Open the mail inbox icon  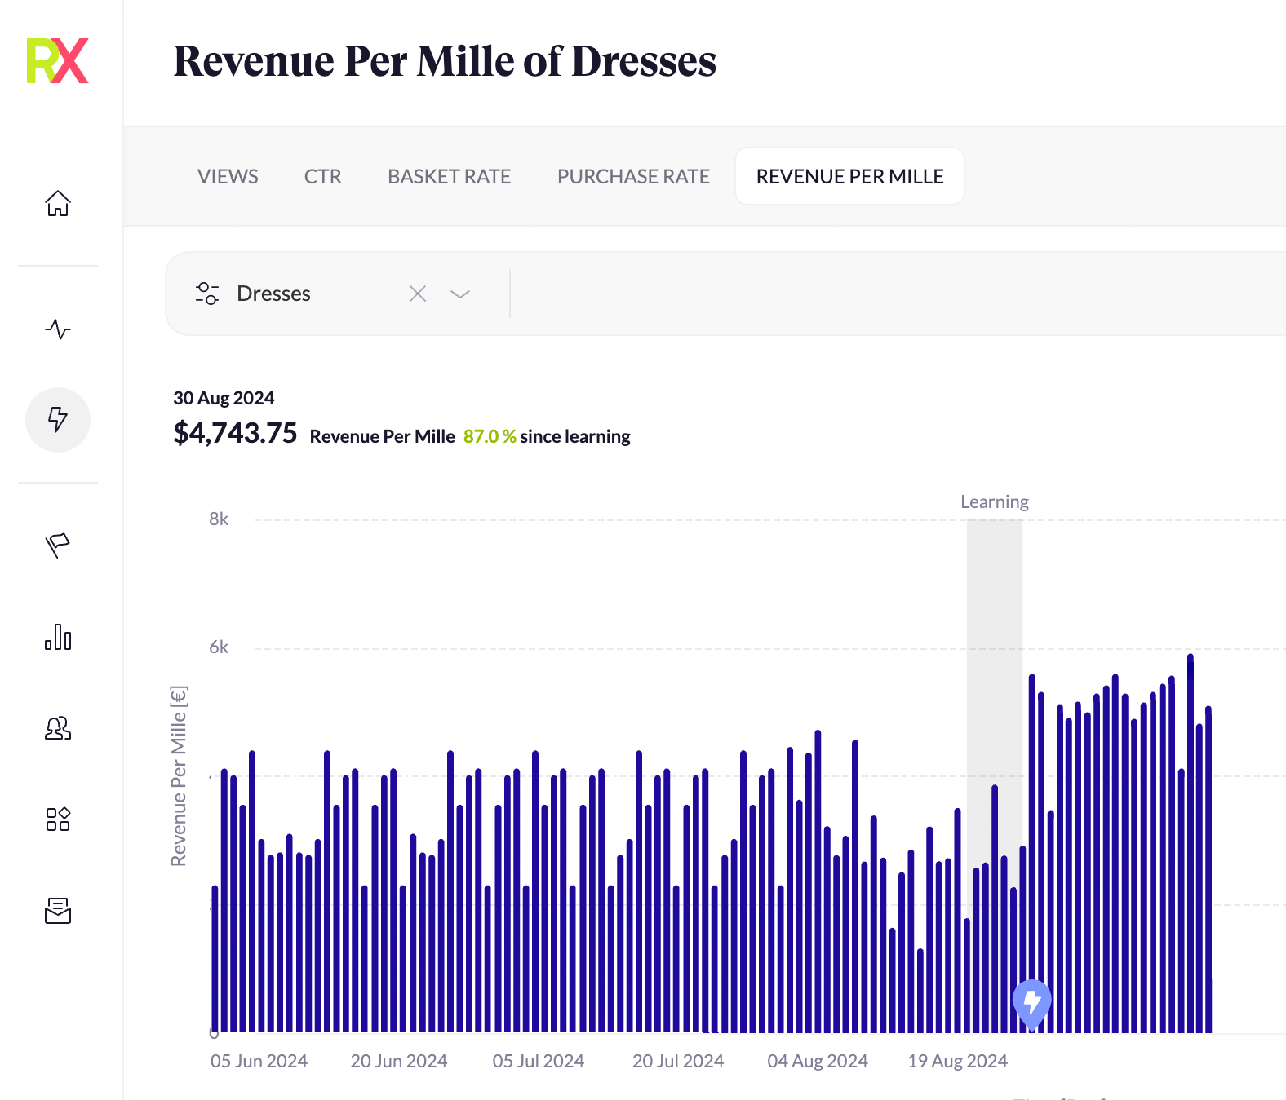58,911
